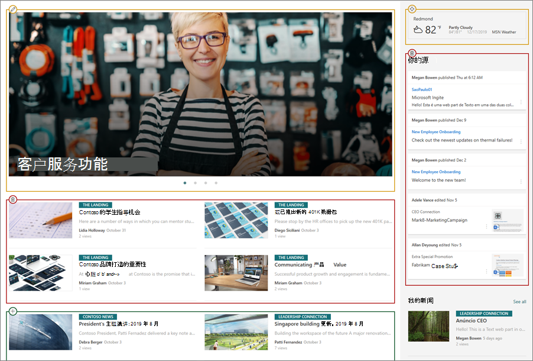This screenshot has height=361, width=533.
Task: Open more options on thermal failures feed card
Action: [521, 141]
